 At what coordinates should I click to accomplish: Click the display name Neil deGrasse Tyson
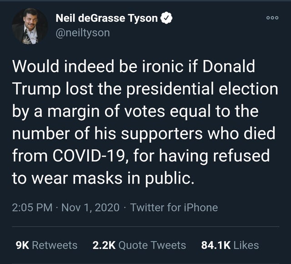click(106, 19)
